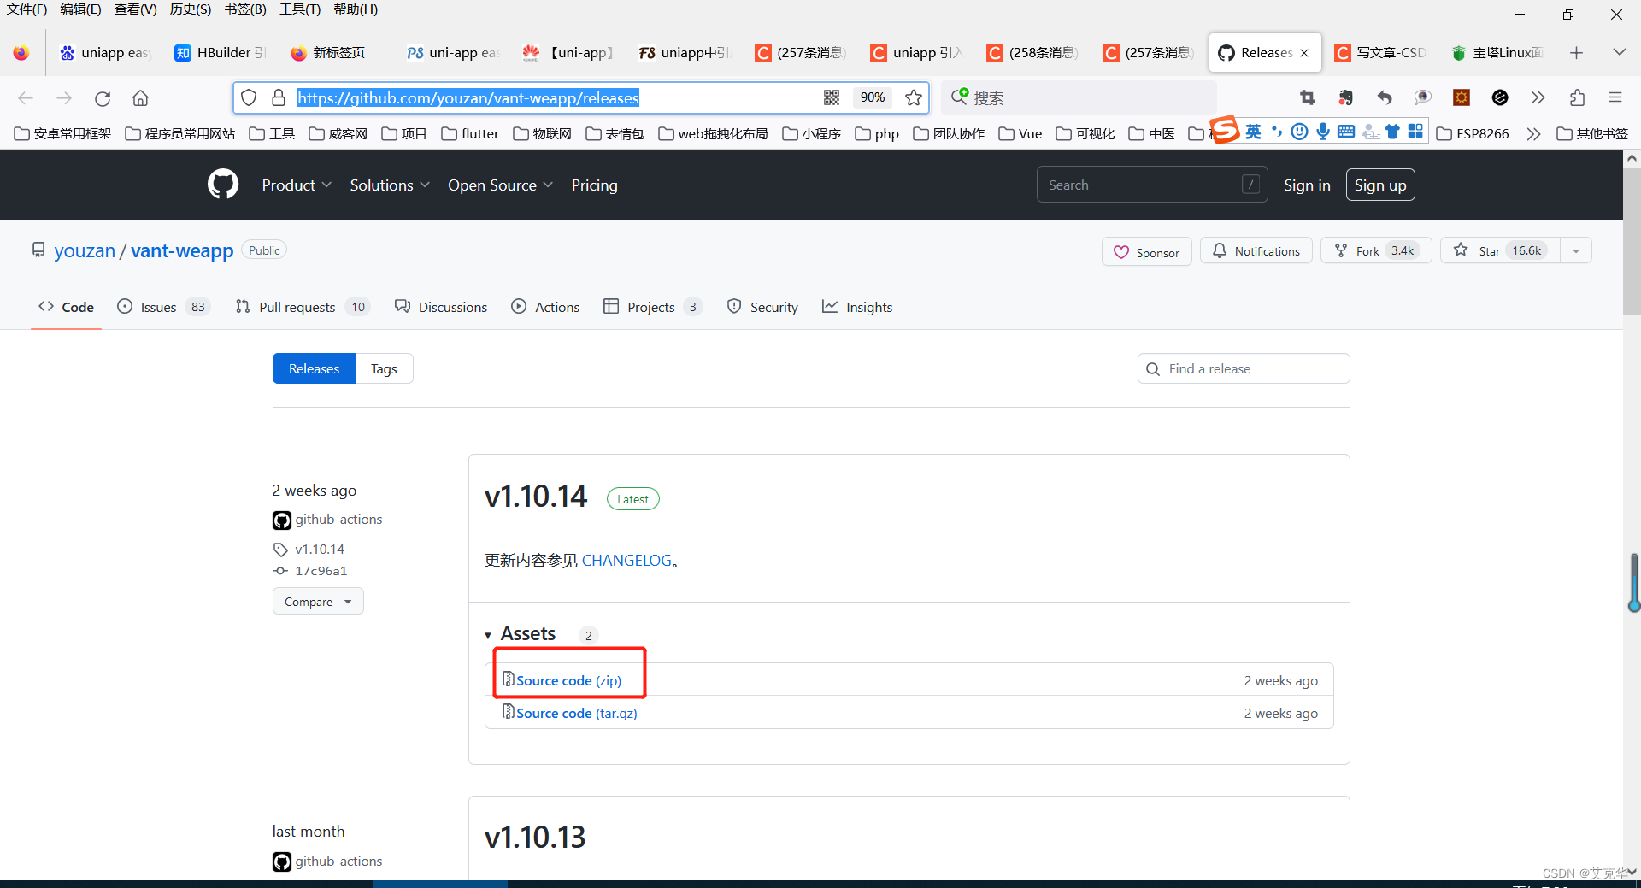
Task: Click tracking protection shield icon
Action: tap(249, 97)
